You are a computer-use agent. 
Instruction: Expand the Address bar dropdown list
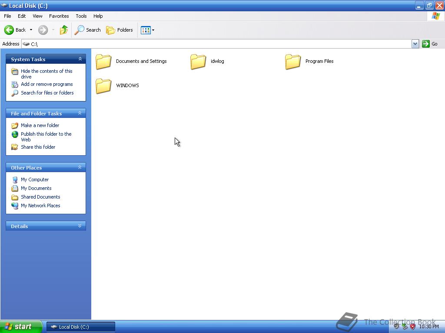pyautogui.click(x=415, y=44)
